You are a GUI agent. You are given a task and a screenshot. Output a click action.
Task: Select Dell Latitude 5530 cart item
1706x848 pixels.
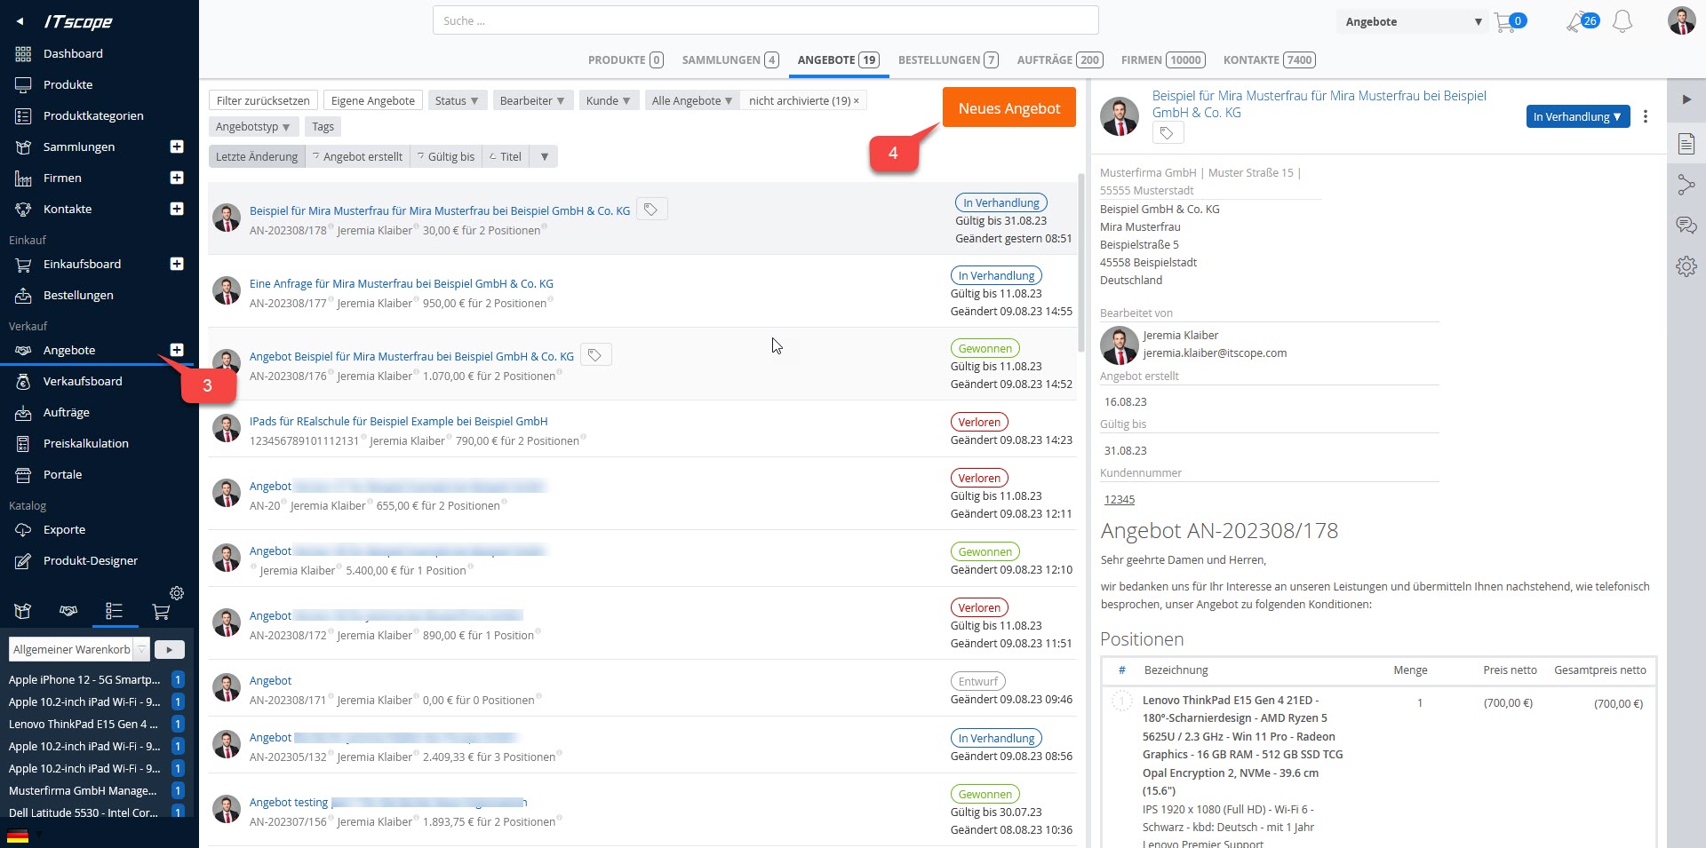pos(84,812)
